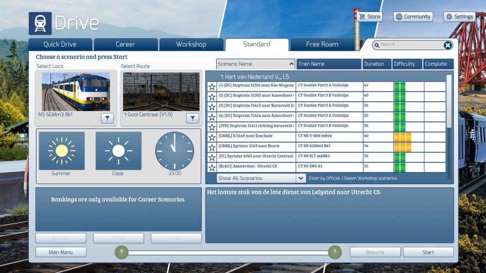Toggle star for Sprinter 5569 naar Baarn

(x=212, y=147)
